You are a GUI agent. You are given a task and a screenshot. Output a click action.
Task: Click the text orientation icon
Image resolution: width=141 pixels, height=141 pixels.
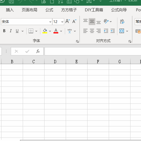tap(106, 21)
